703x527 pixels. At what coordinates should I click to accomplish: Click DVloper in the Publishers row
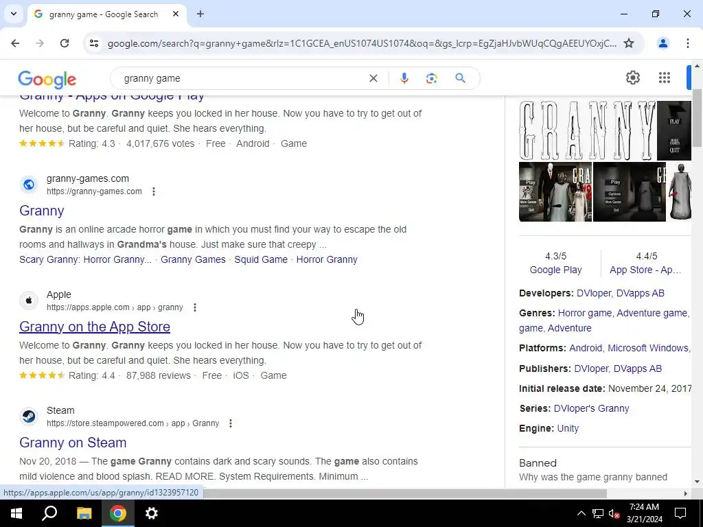591,368
